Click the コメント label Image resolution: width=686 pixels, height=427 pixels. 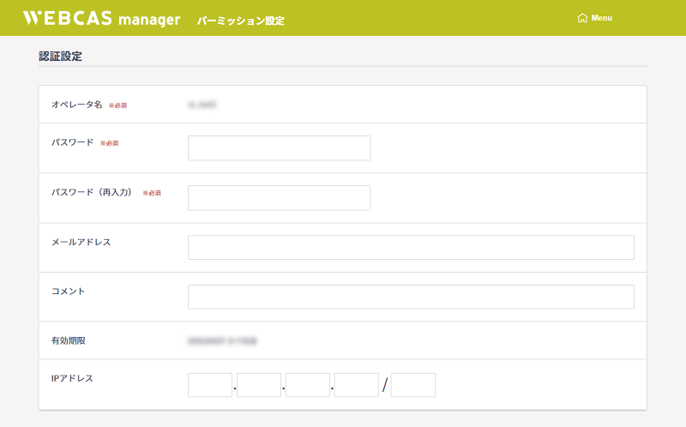tap(69, 292)
